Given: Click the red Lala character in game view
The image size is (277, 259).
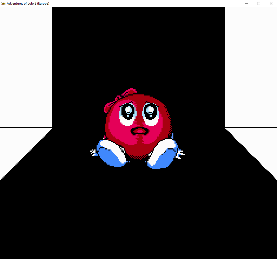Looking at the screenshot, I should [x=138, y=128].
